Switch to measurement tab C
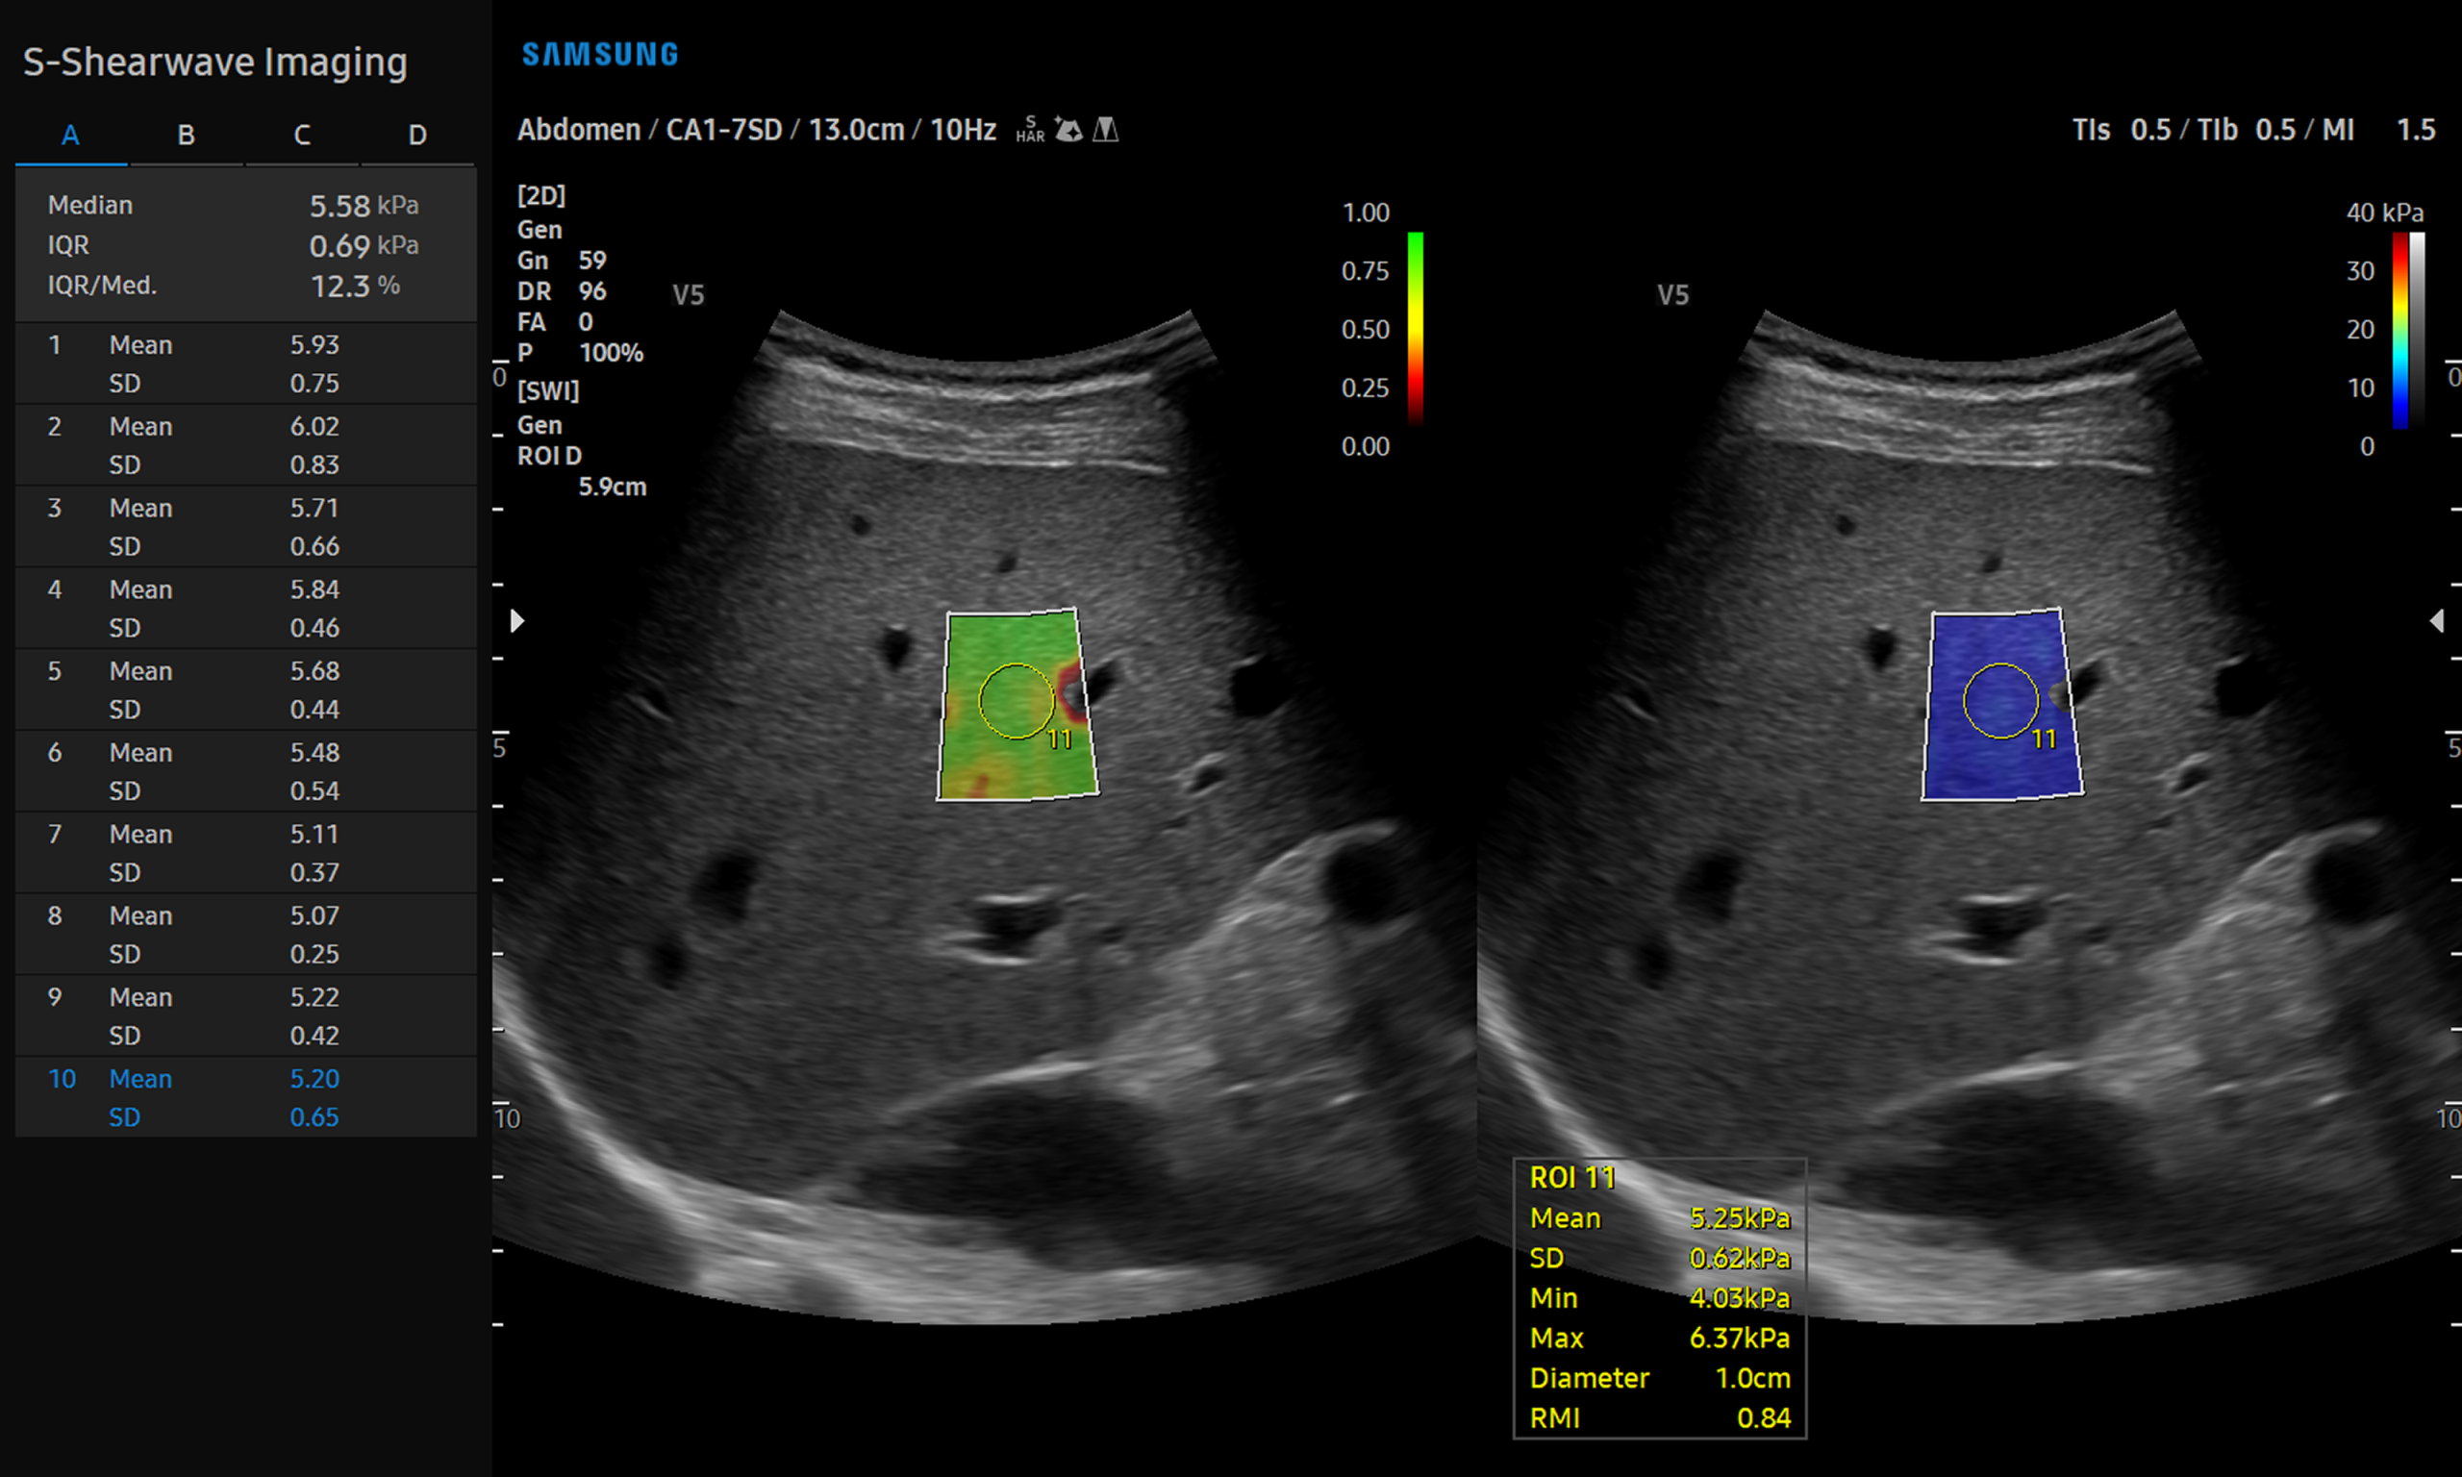The height and width of the screenshot is (1477, 2462). (302, 137)
